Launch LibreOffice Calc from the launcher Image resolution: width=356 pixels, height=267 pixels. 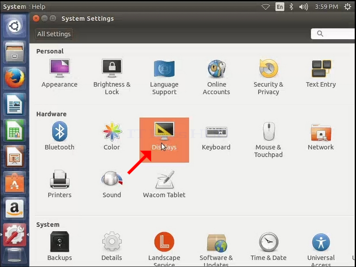point(15,131)
